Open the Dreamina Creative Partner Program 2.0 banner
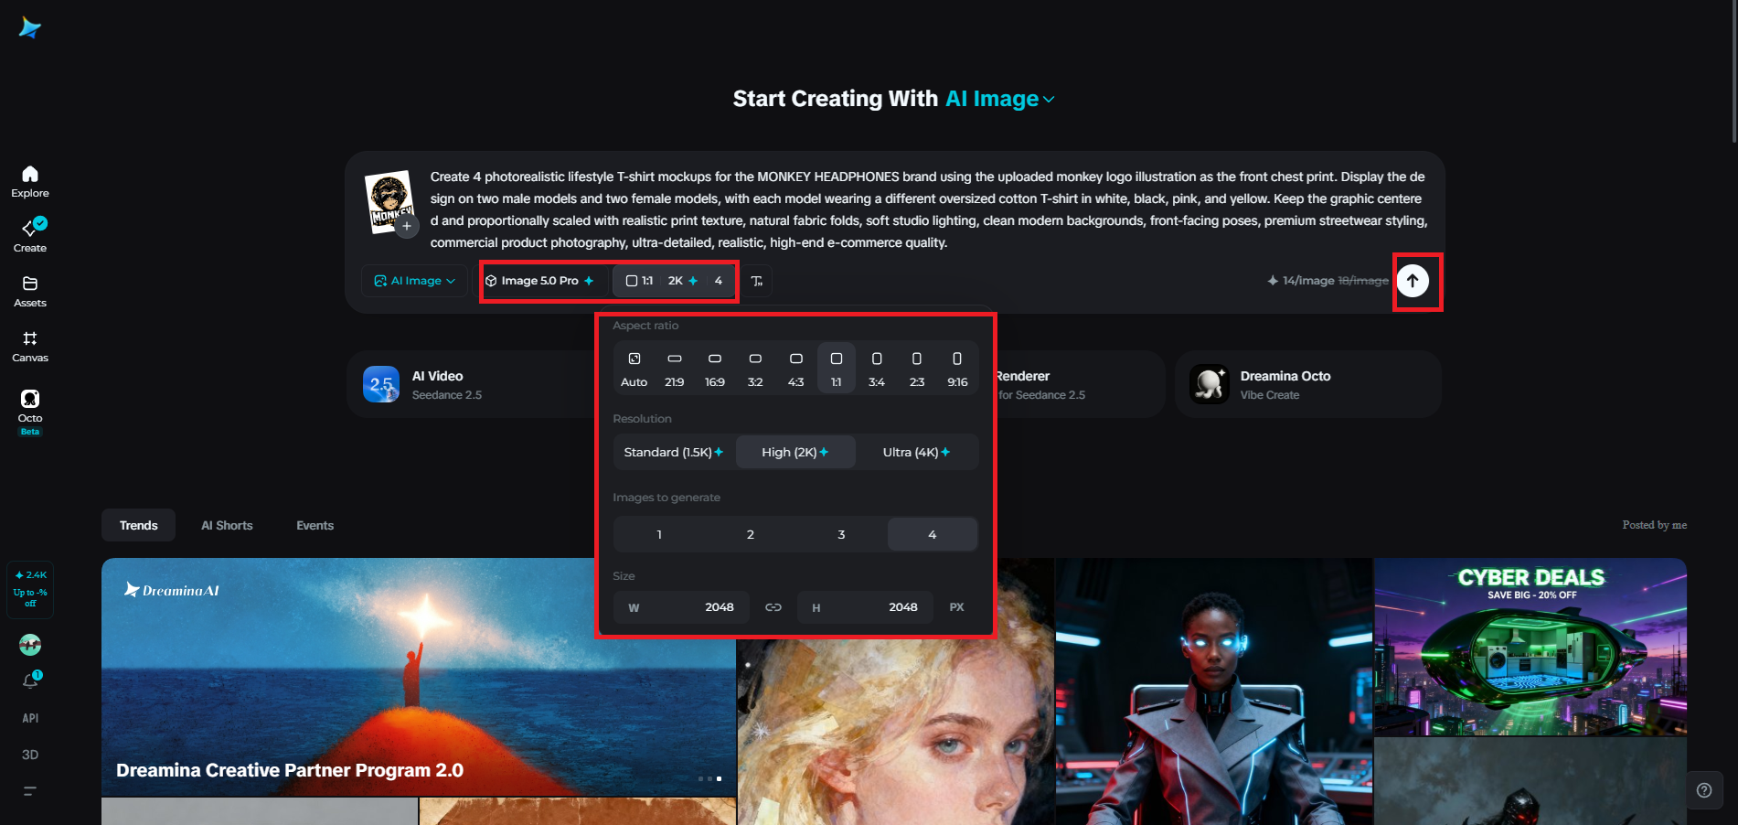The height and width of the screenshot is (825, 1738). click(x=419, y=677)
